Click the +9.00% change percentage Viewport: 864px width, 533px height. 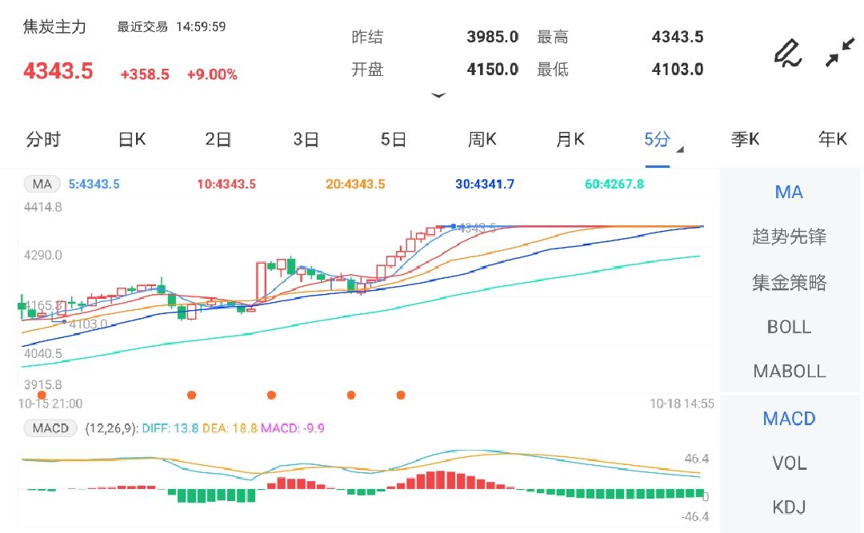click(212, 74)
